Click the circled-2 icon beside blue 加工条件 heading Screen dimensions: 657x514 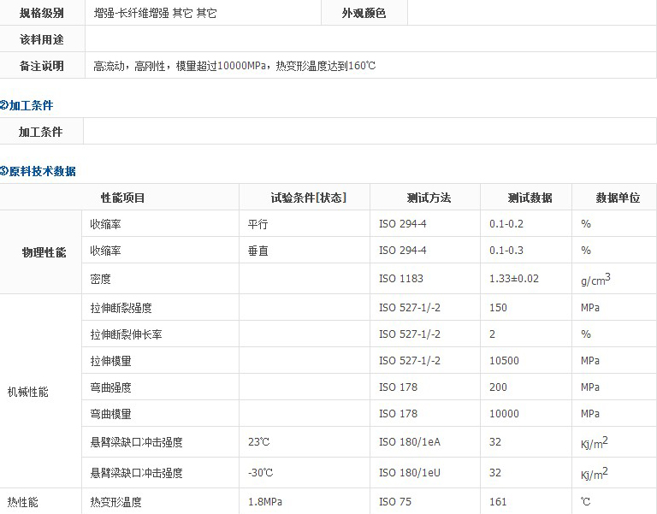pos(4,106)
